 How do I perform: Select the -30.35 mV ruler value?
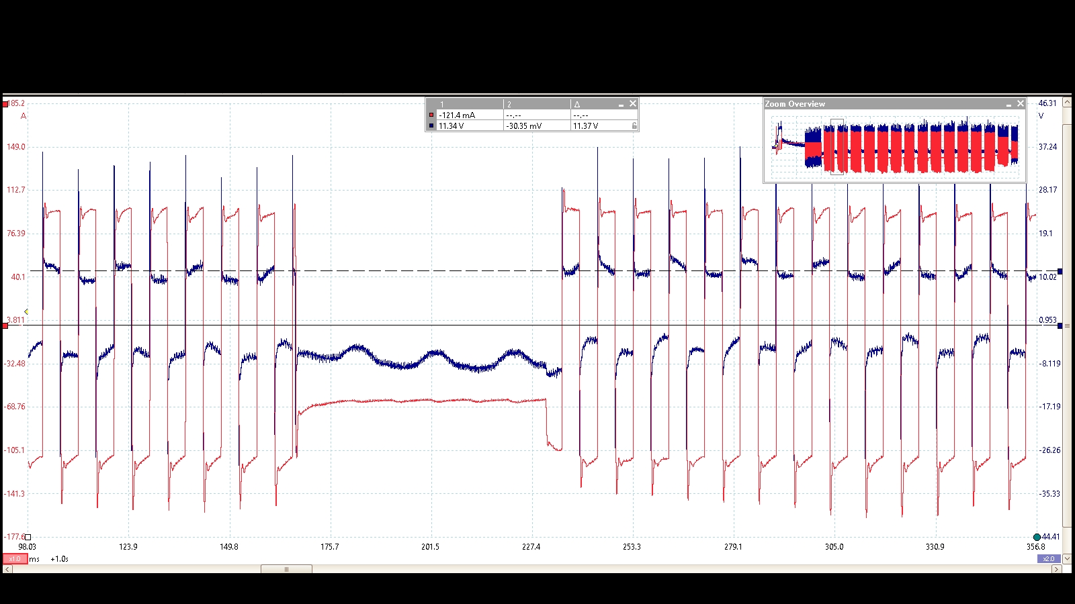pyautogui.click(x=524, y=126)
